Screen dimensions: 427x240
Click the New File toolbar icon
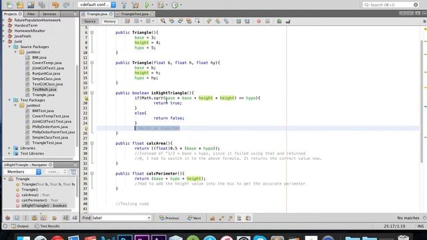tap(9, 5)
